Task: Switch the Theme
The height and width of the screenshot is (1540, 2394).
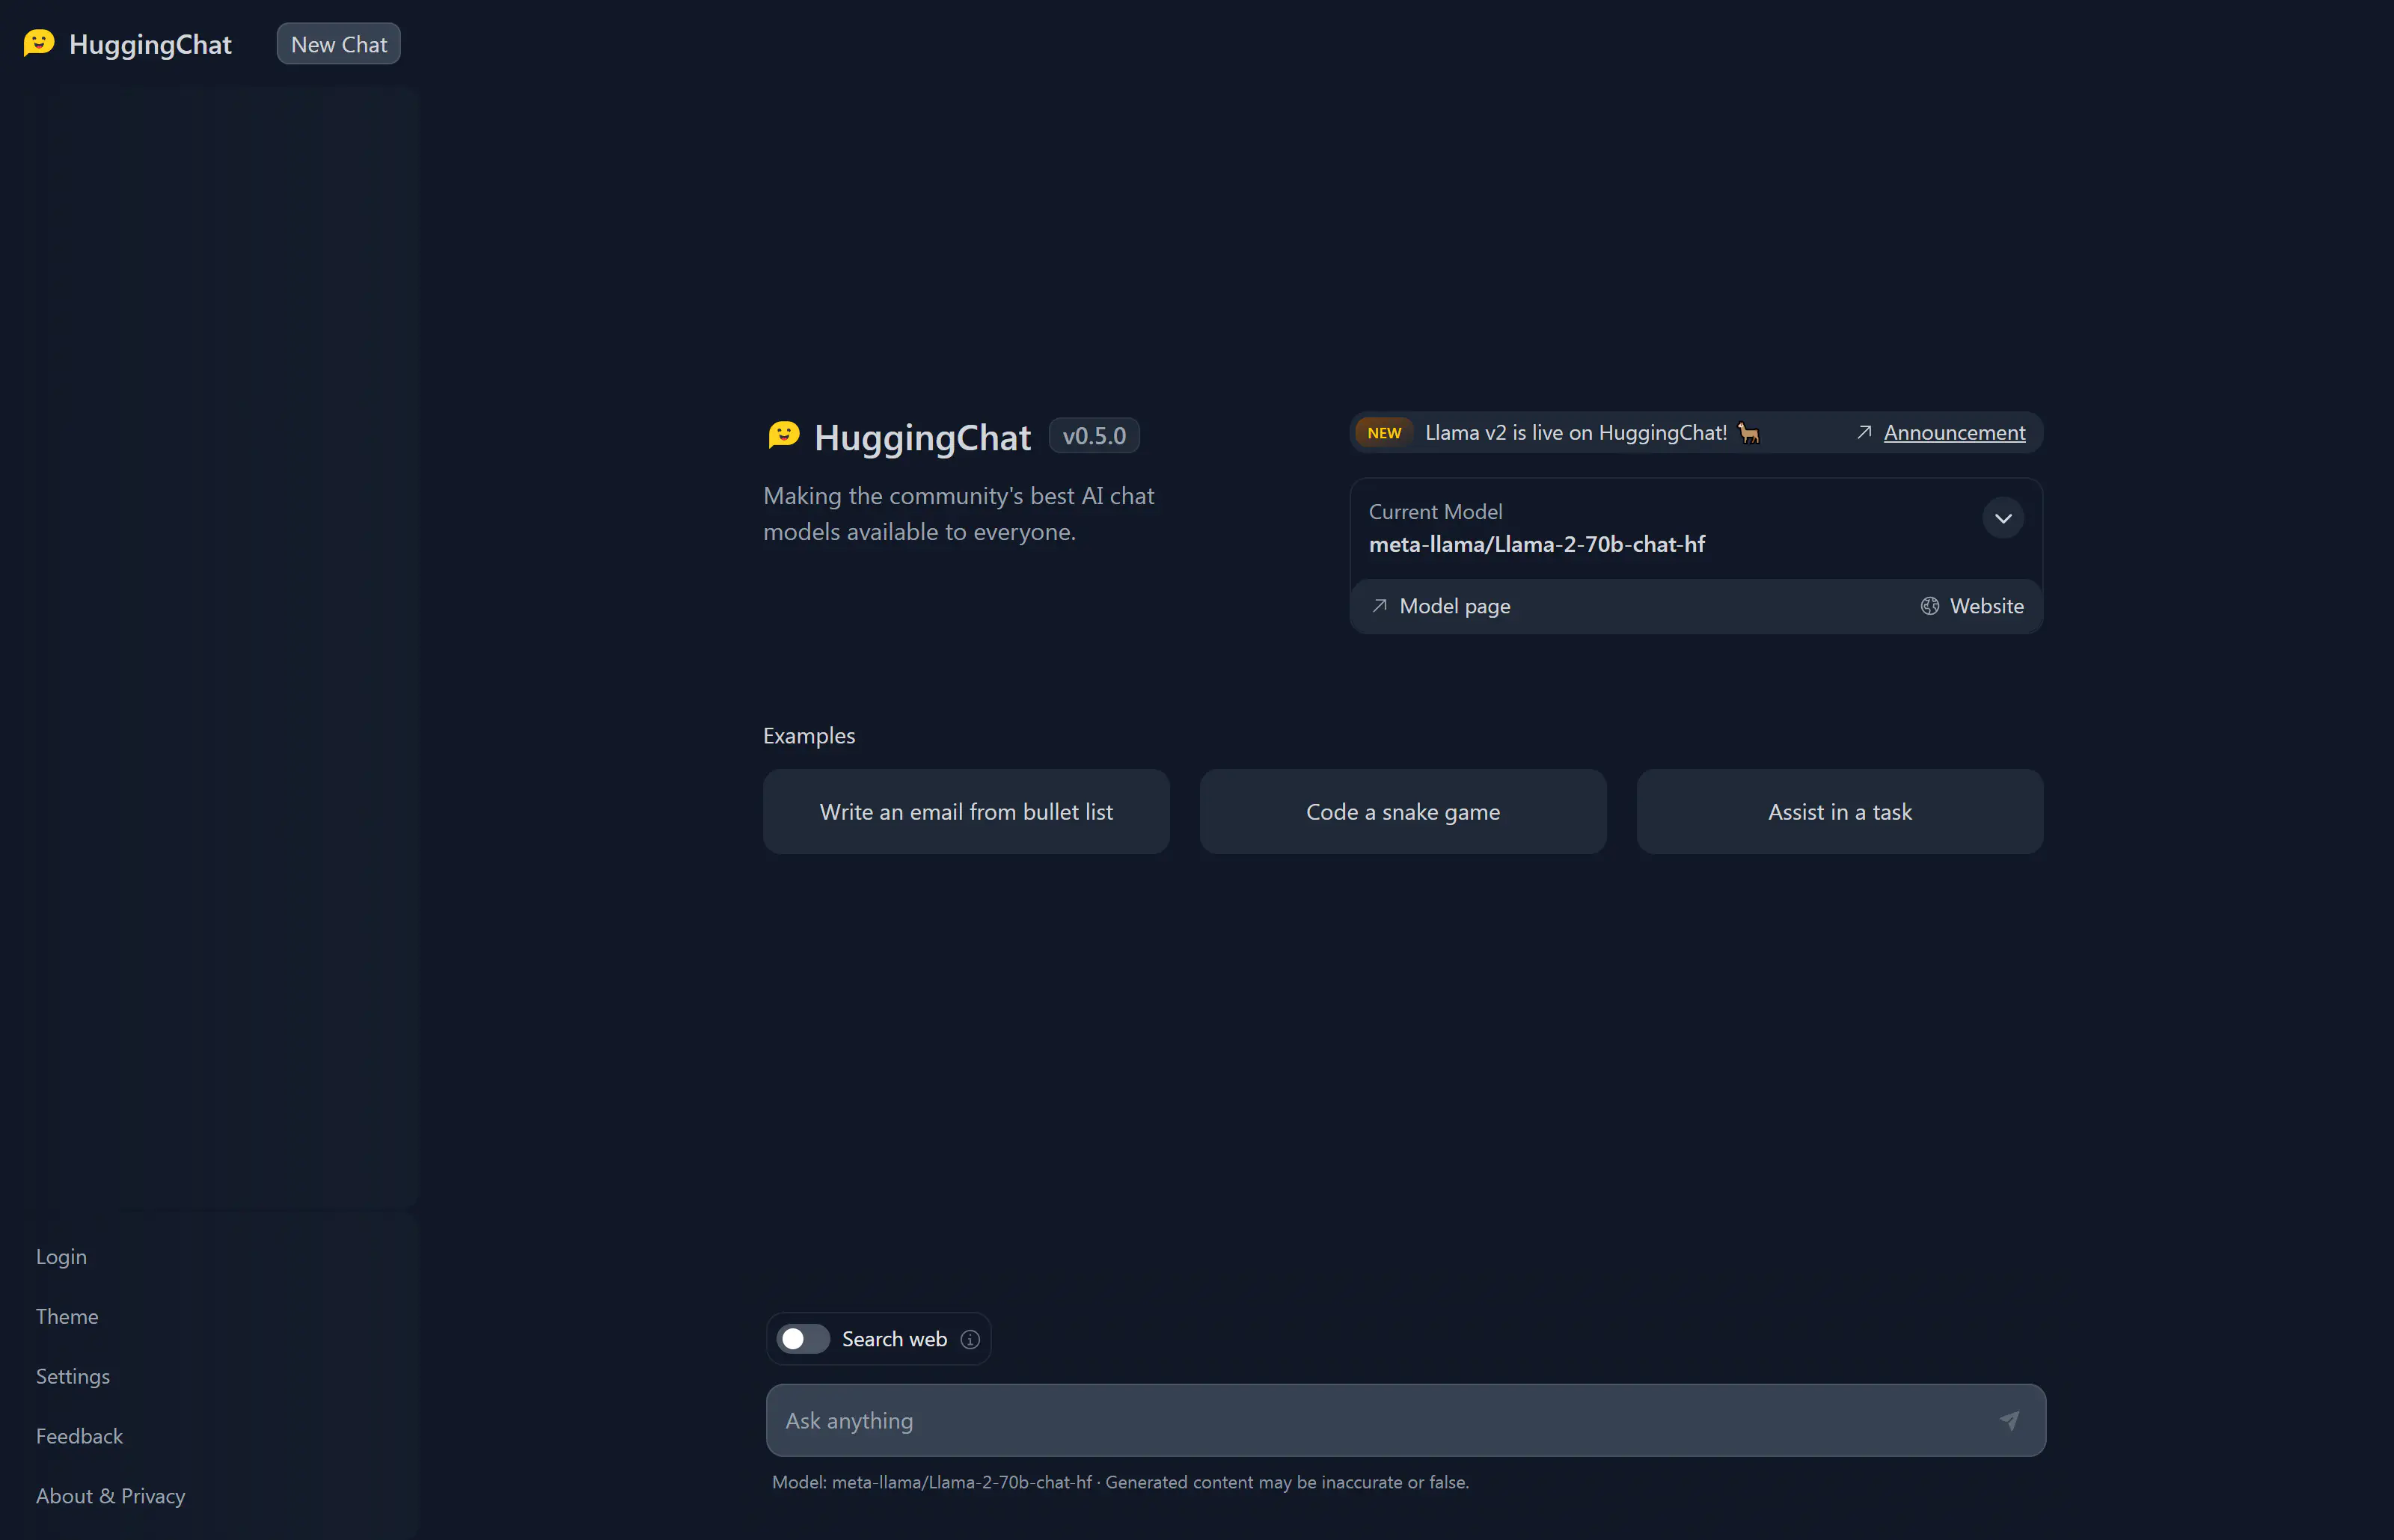Action: [x=67, y=1316]
